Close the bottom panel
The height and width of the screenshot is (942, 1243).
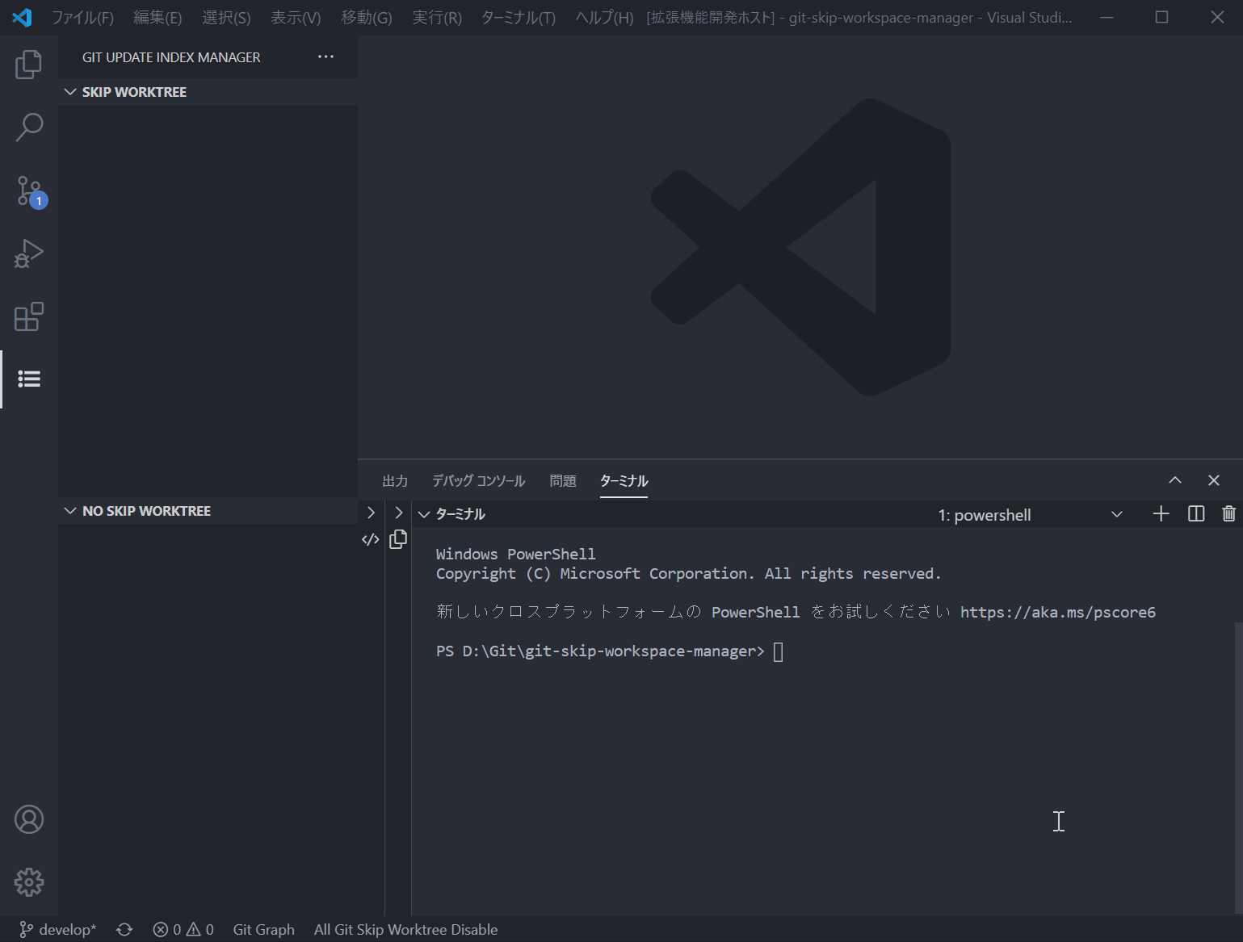click(1213, 480)
